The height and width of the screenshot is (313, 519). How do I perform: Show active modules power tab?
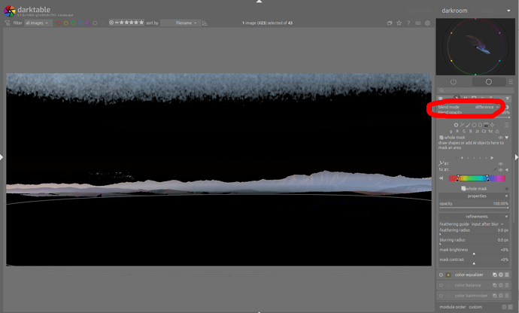pos(454,82)
